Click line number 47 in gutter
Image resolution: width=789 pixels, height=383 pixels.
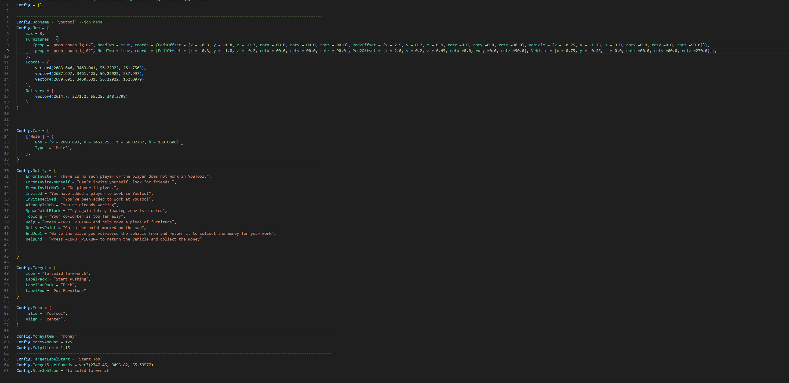click(x=6, y=268)
